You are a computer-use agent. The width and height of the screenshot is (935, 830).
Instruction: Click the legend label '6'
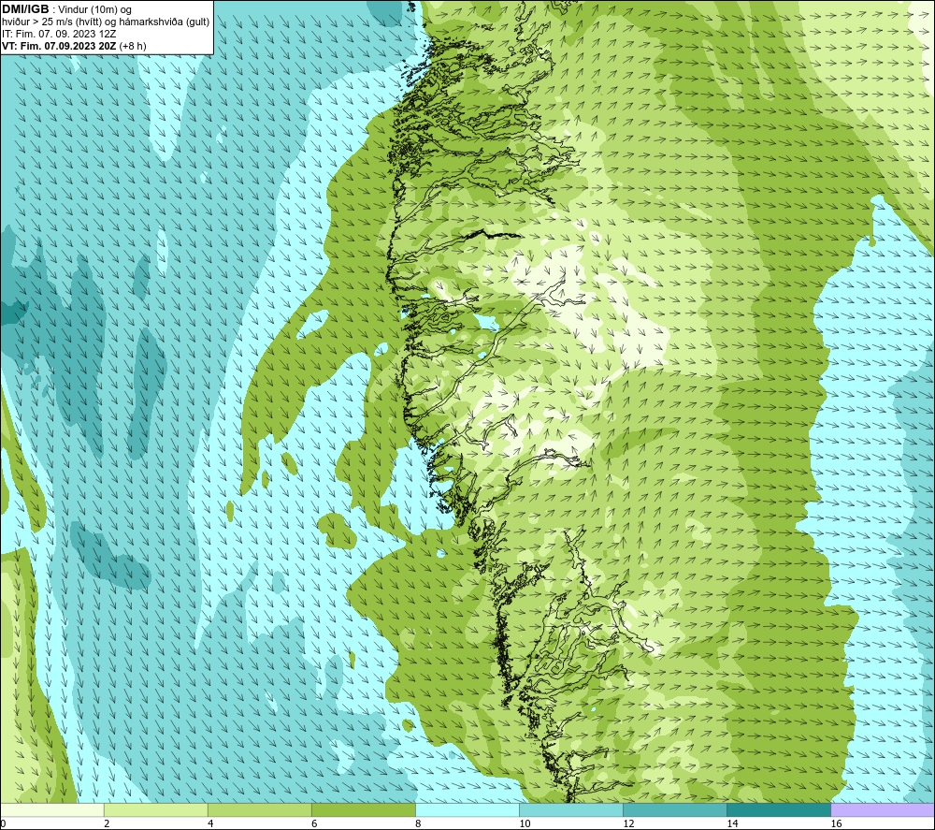point(314,824)
